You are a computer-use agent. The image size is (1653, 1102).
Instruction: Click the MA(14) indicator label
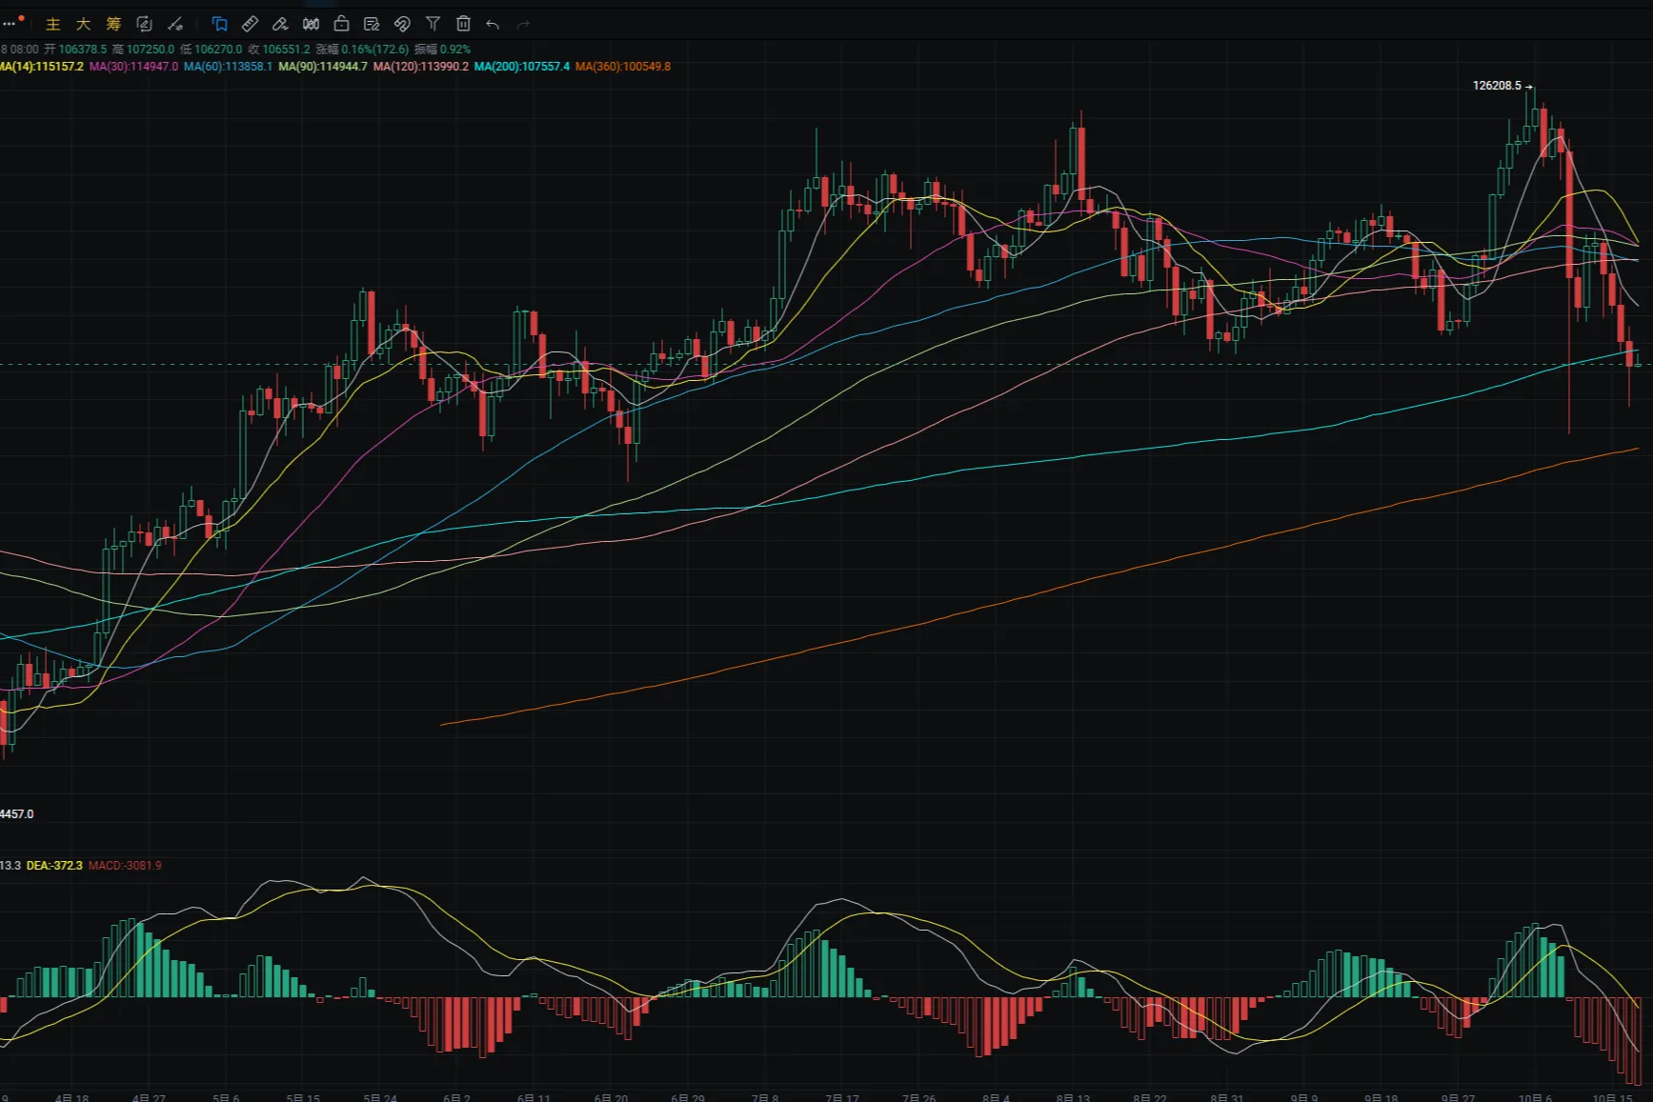(42, 67)
